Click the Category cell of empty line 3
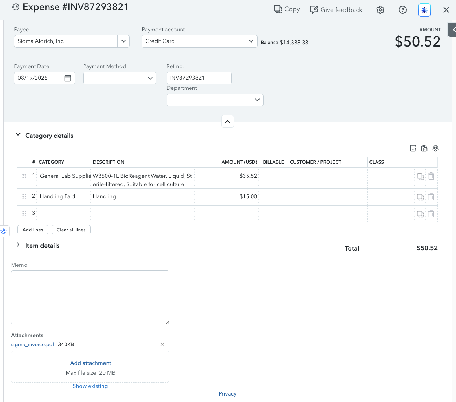The image size is (456, 402). tap(64, 214)
